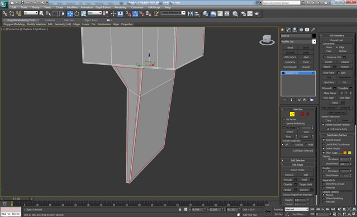Click the TurboSmooth modifier button
This screenshot has width=357, height=217.
pos(290,67)
